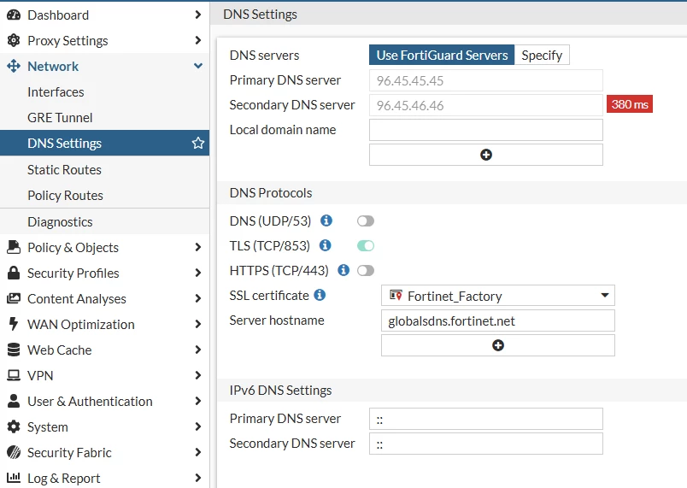Open the Diagnostics page
This screenshot has width=687, height=488.
click(x=105, y=221)
